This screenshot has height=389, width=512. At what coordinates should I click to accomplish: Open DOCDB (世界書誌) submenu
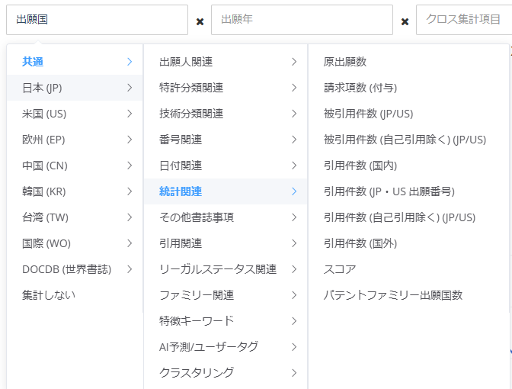75,269
